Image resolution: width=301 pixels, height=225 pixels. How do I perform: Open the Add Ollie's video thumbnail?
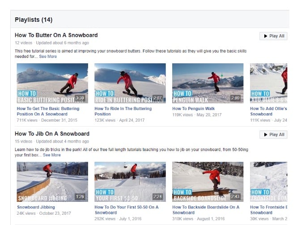click(268, 83)
